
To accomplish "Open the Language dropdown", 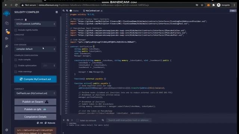I will tap(35, 39).
